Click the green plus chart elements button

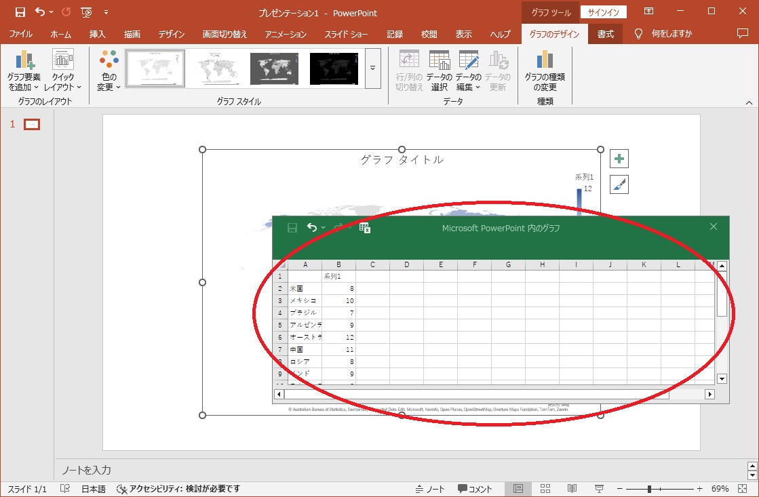(x=619, y=159)
